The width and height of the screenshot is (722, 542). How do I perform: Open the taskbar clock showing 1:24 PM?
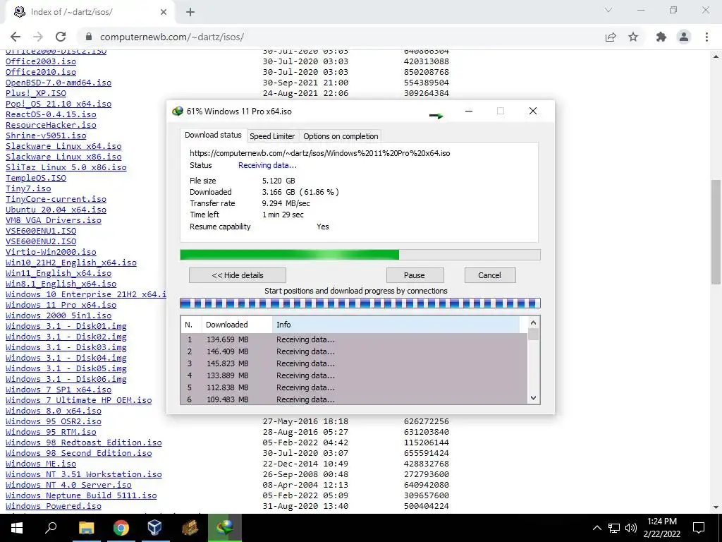[661, 528]
